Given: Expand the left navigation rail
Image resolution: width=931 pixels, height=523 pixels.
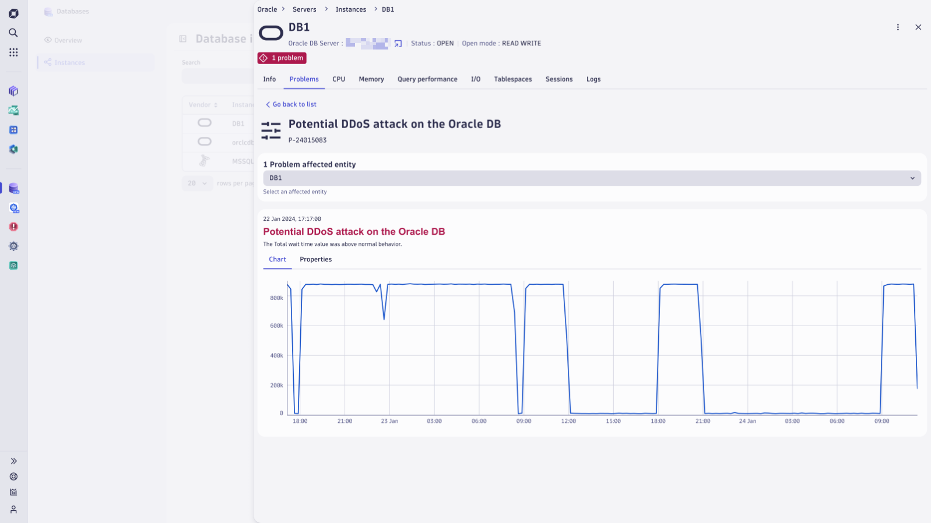Looking at the screenshot, I should 13,461.
